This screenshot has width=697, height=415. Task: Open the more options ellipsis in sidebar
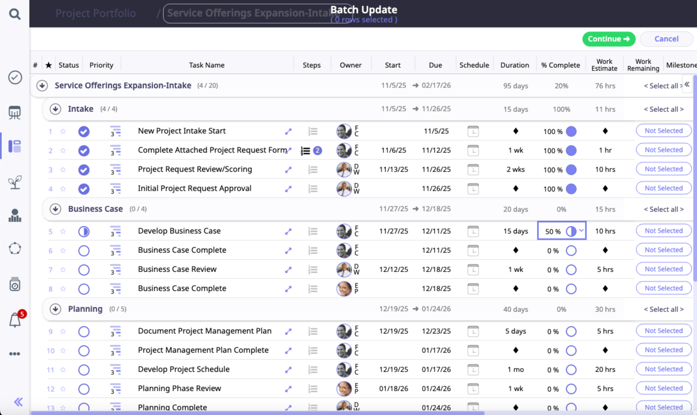[x=15, y=354]
